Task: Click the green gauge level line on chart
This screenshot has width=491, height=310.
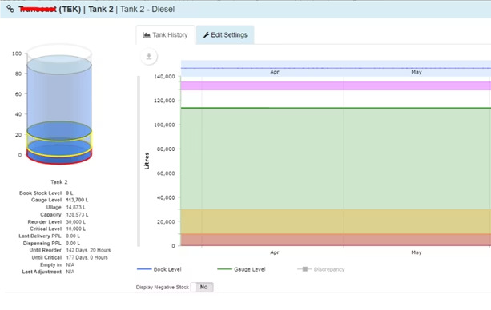Action: [x=336, y=108]
